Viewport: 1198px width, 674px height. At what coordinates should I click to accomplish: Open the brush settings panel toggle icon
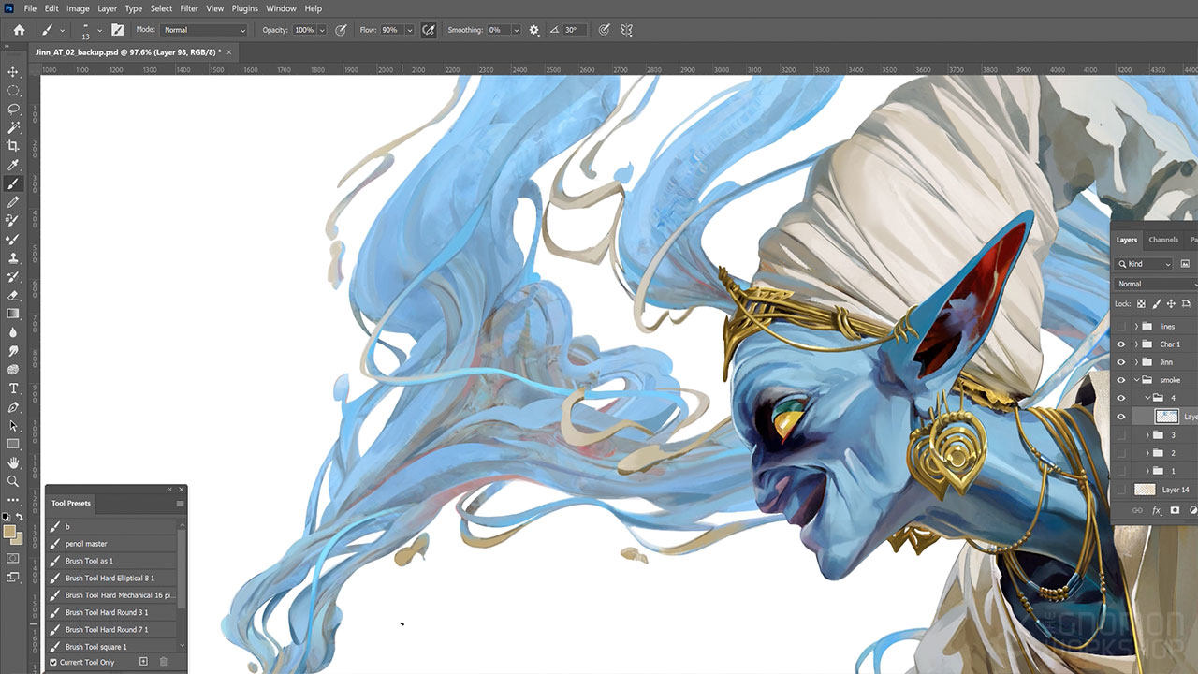(x=117, y=30)
